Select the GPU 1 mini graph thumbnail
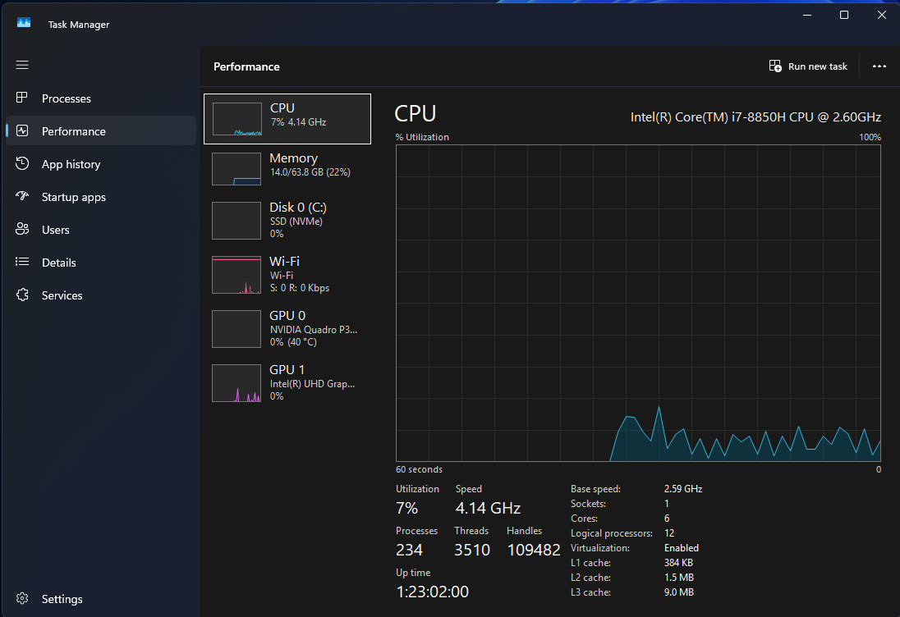Viewport: 900px width, 617px height. pos(236,383)
